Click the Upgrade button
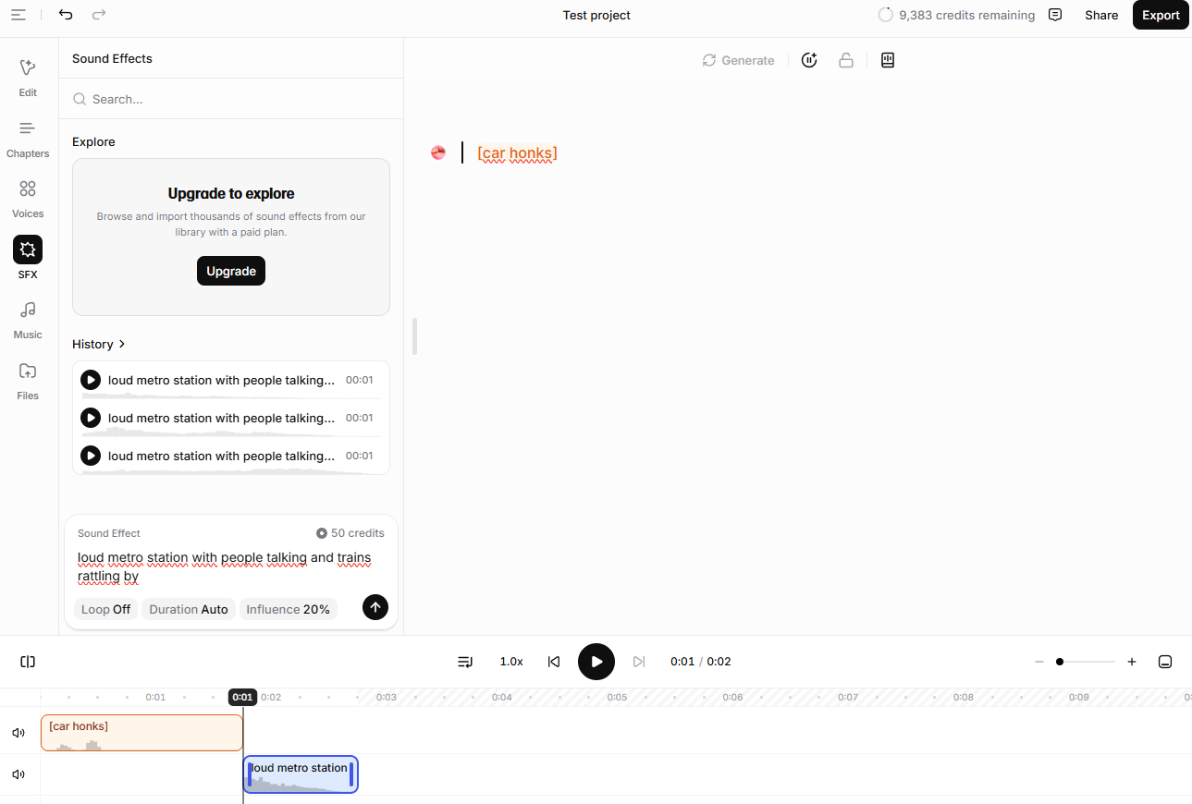This screenshot has width=1192, height=804. (231, 271)
